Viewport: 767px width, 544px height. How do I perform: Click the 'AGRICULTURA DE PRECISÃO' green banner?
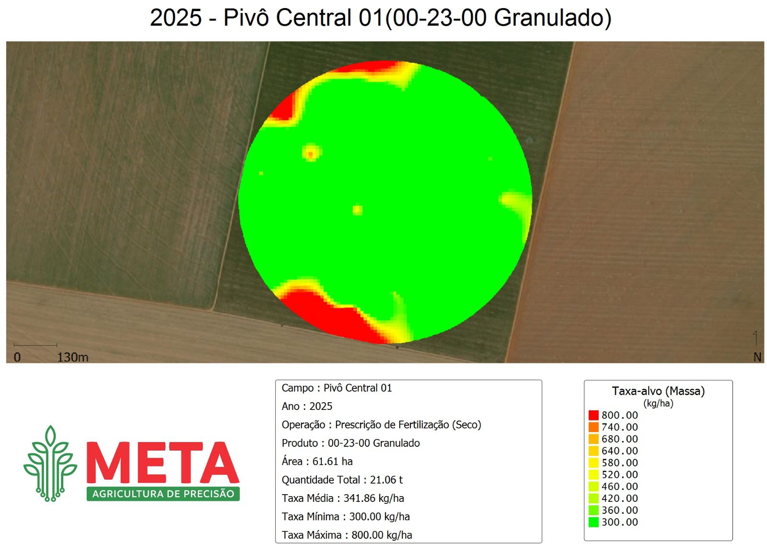[163, 494]
